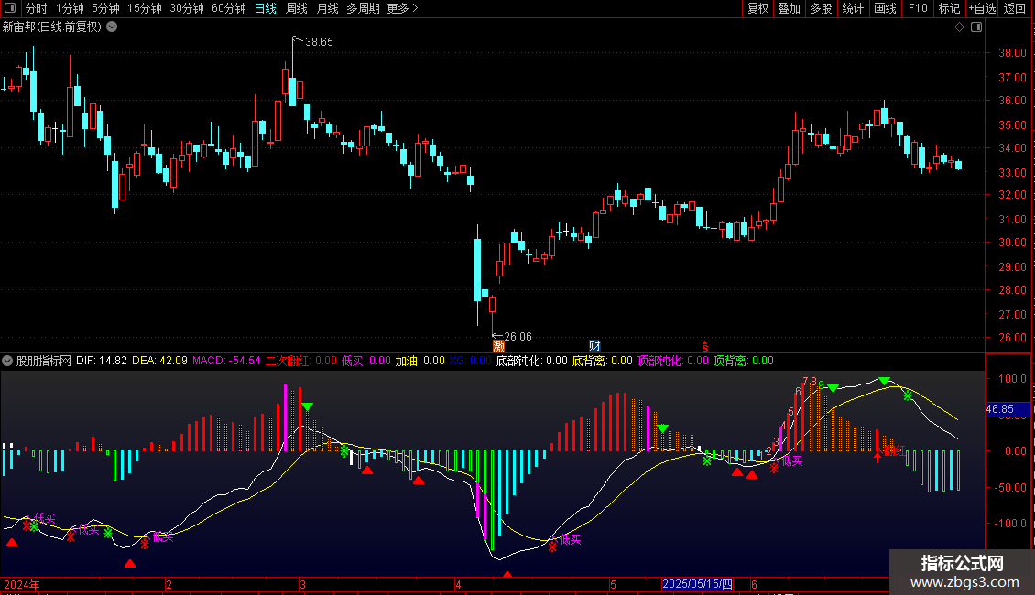Open the 画线 drawing tools
Screen dimensions: 1035x595
click(x=885, y=8)
